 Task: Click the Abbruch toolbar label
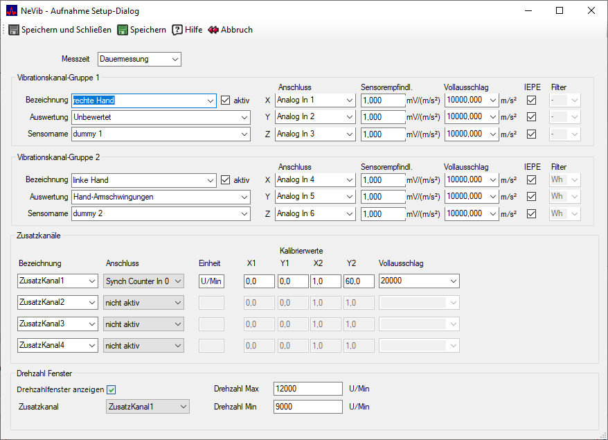coord(237,30)
